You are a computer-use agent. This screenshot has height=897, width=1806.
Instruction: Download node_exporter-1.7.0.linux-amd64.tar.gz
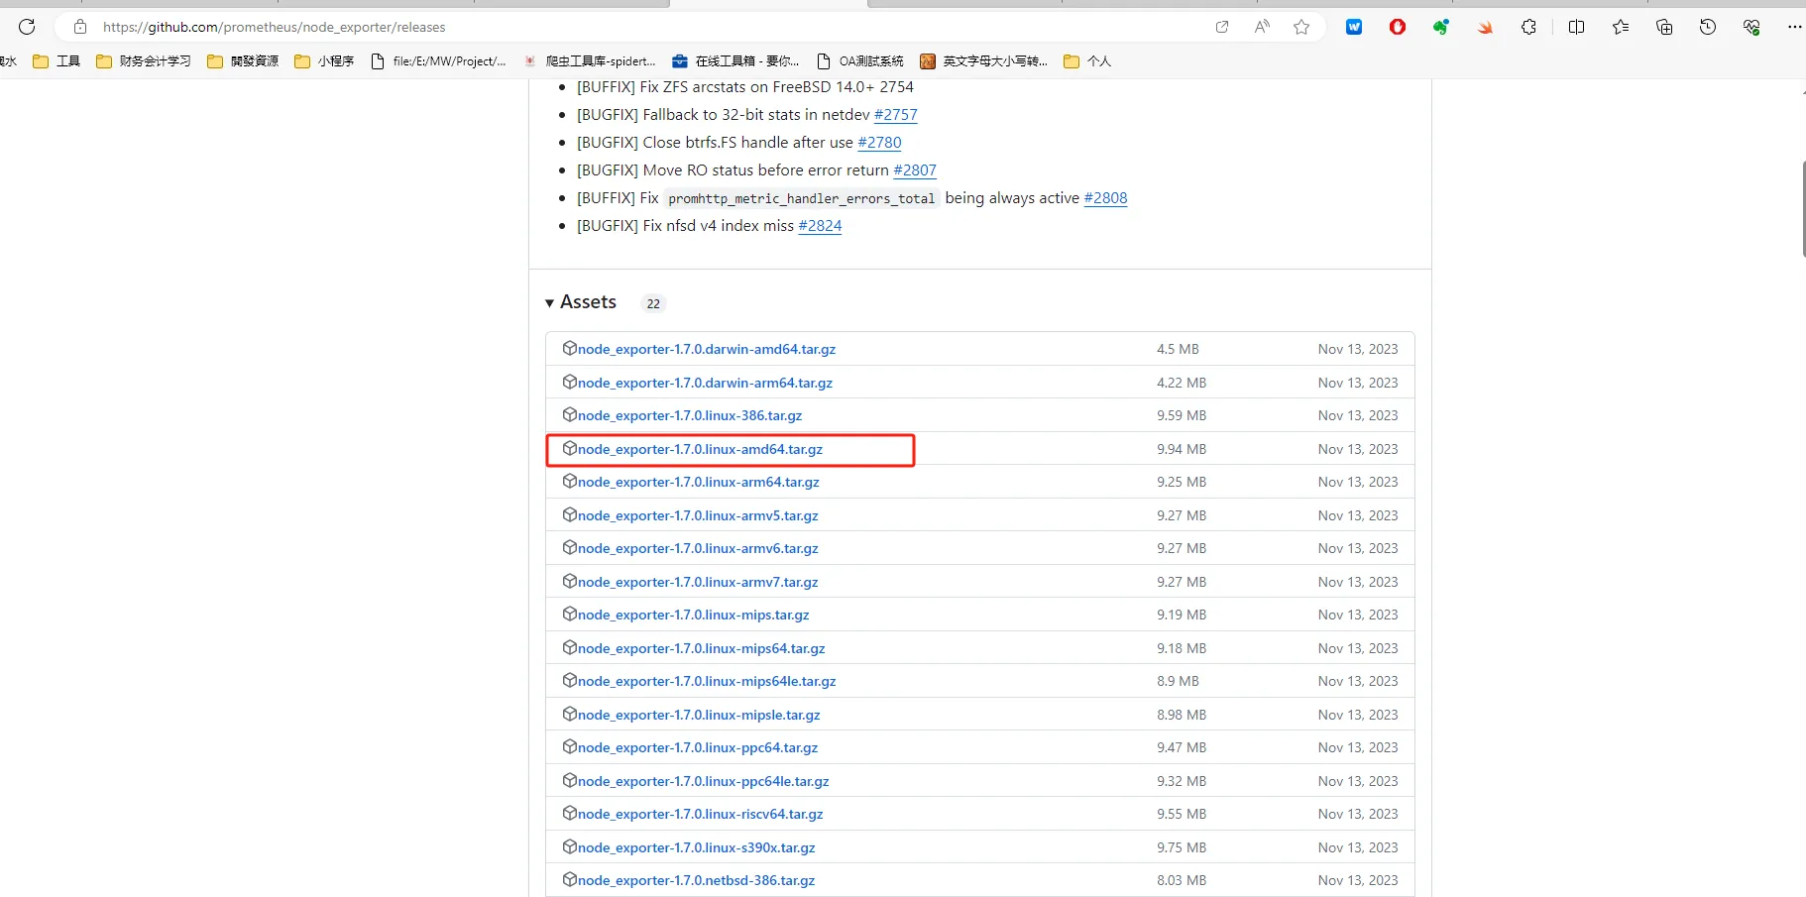[x=700, y=449]
